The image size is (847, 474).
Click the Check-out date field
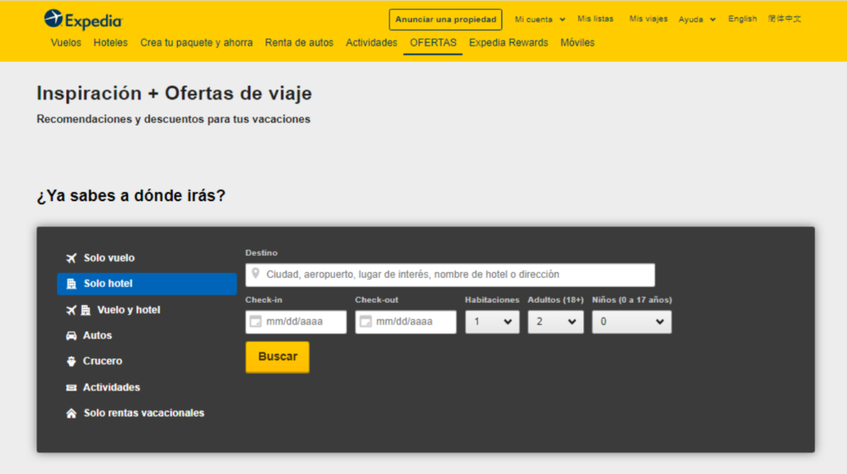click(x=405, y=322)
